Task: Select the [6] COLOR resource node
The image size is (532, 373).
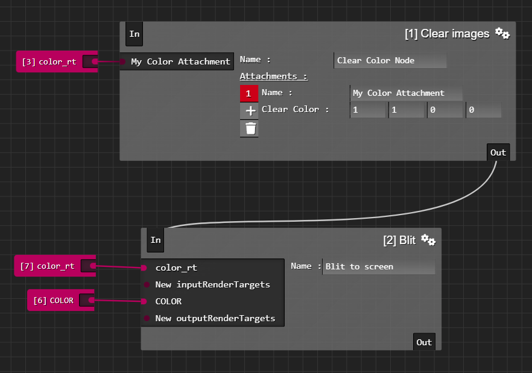Action: 53,301
